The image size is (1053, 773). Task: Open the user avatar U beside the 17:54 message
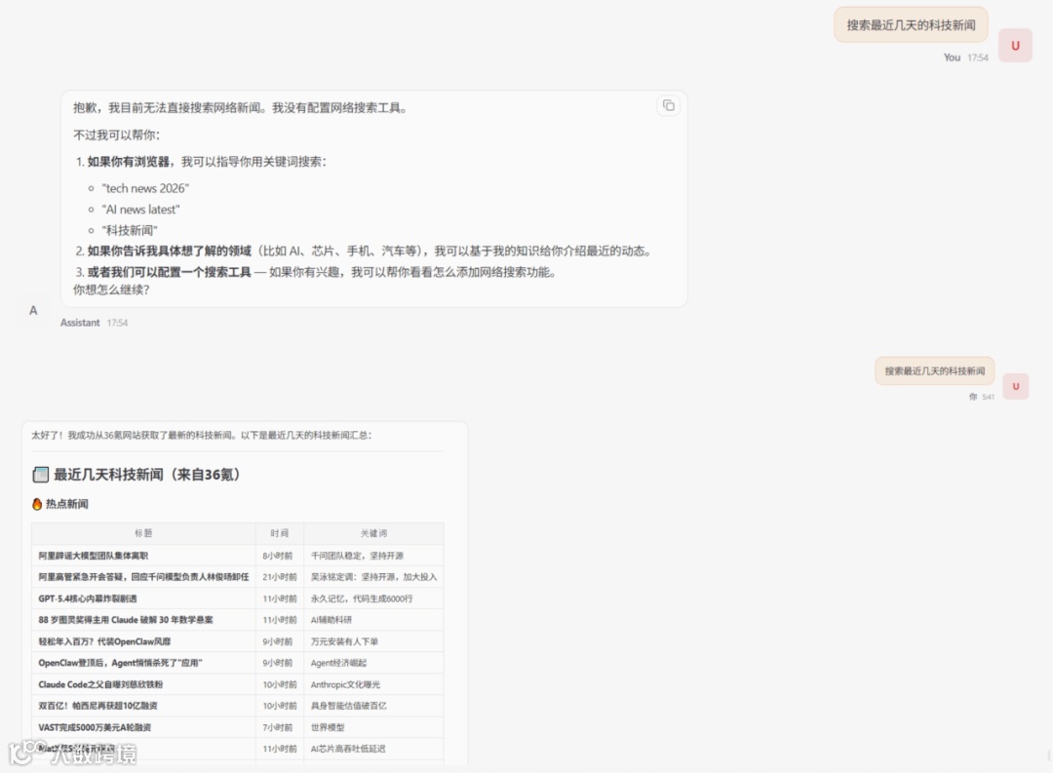1015,45
